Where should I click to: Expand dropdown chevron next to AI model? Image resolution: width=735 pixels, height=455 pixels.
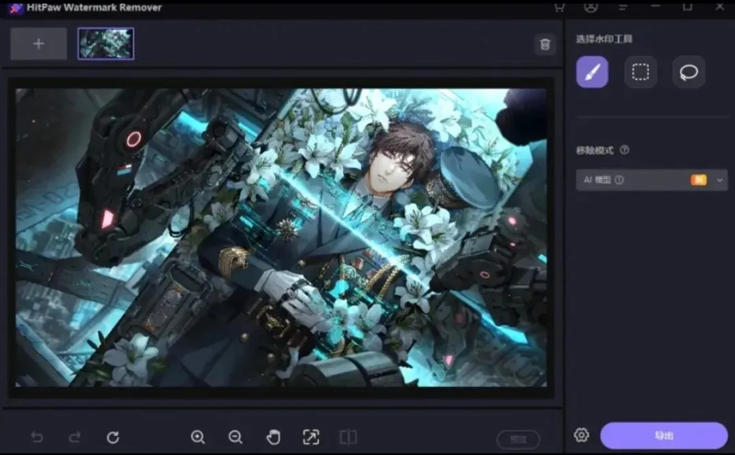pos(719,180)
